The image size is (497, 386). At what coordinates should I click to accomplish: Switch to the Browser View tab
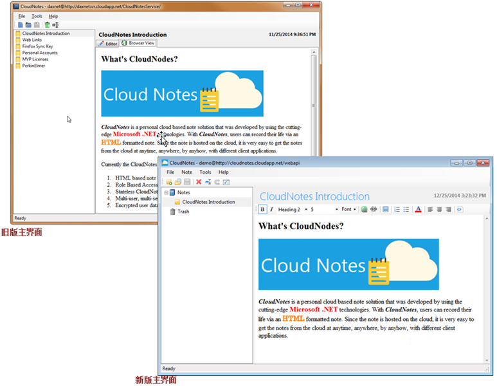[138, 43]
